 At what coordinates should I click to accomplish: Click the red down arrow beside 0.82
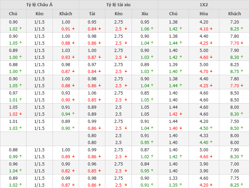(x=73, y=171)
